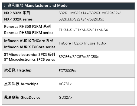Click the '厂商和型号' header text
This screenshot has height=106, width=137.
[x=14, y=5]
